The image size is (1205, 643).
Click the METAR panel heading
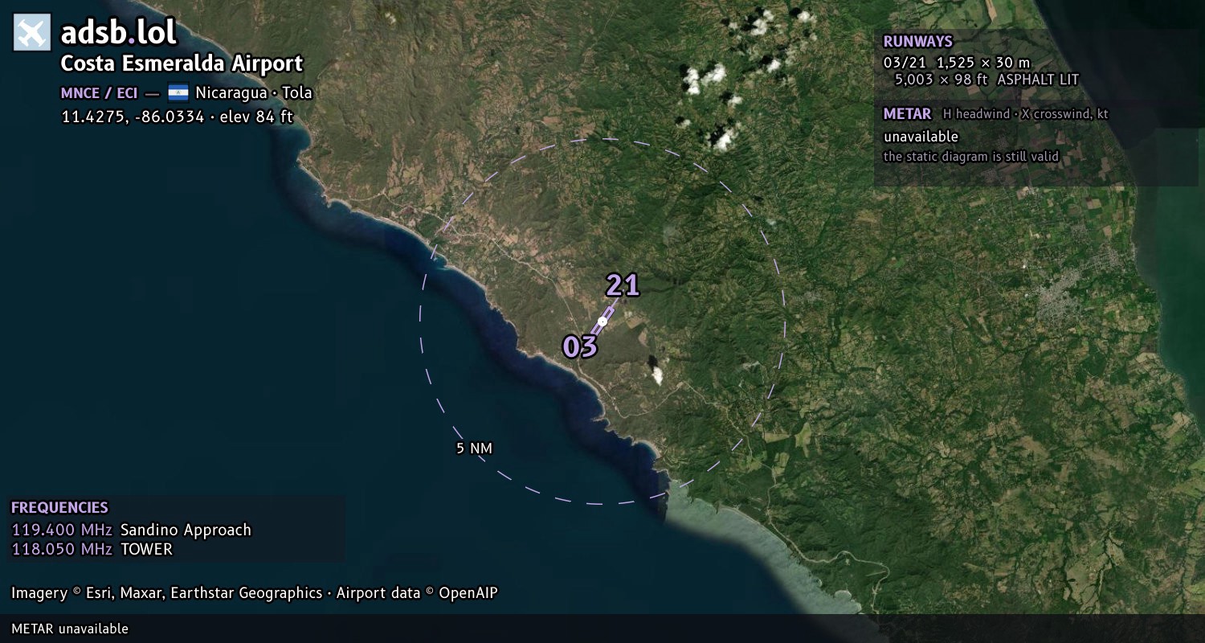click(x=907, y=114)
